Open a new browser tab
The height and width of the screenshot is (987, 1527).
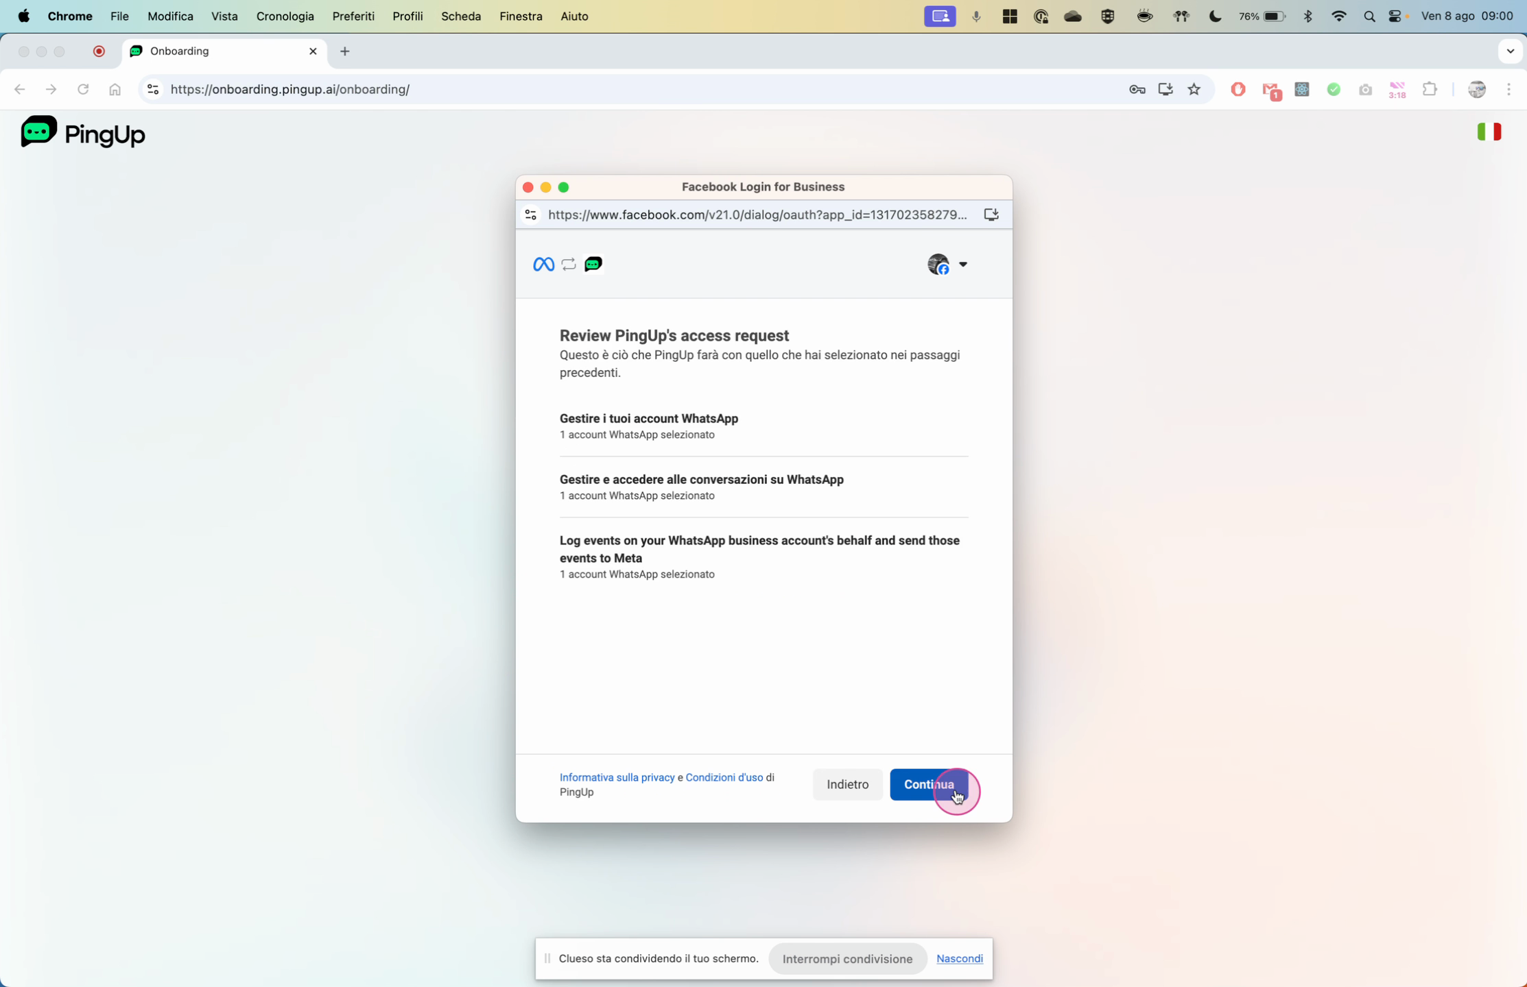click(345, 51)
